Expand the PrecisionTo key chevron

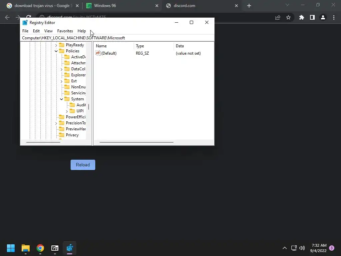coord(56,123)
